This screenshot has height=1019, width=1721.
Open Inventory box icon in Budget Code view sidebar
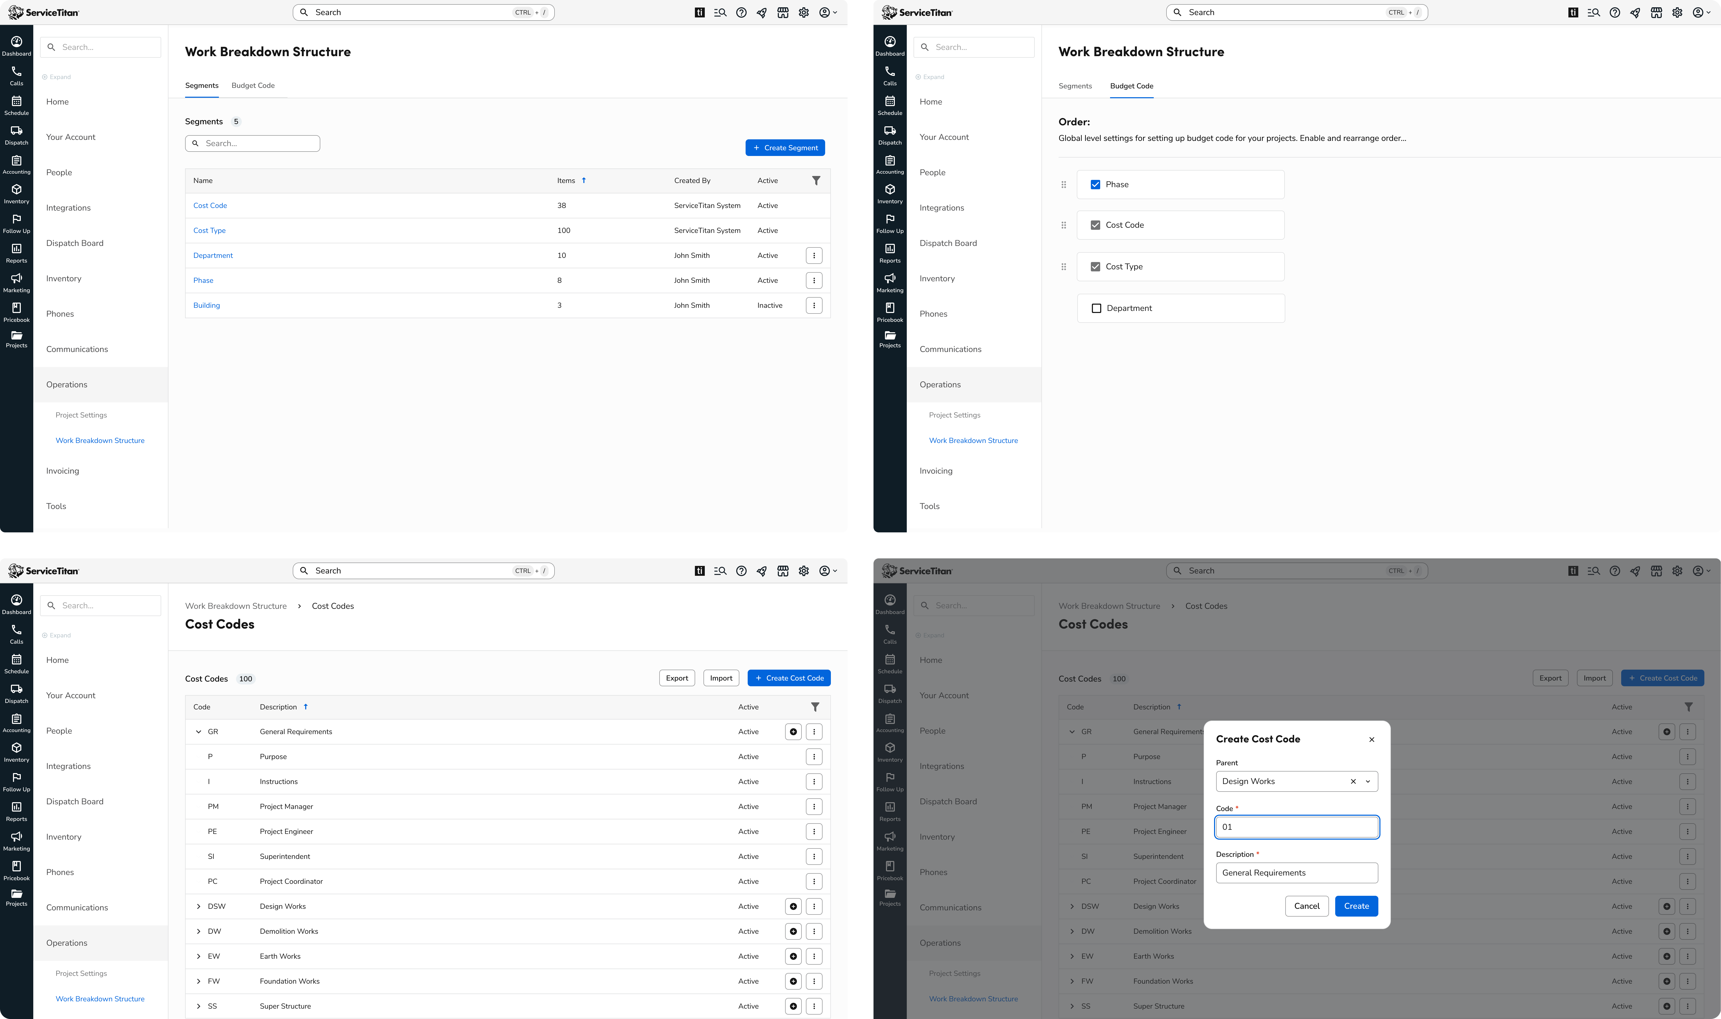pyautogui.click(x=890, y=190)
